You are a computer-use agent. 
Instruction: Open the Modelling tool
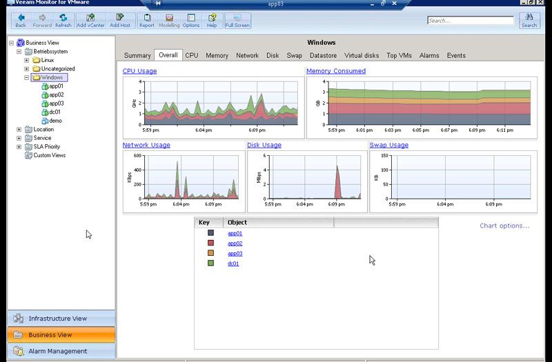pos(169,21)
